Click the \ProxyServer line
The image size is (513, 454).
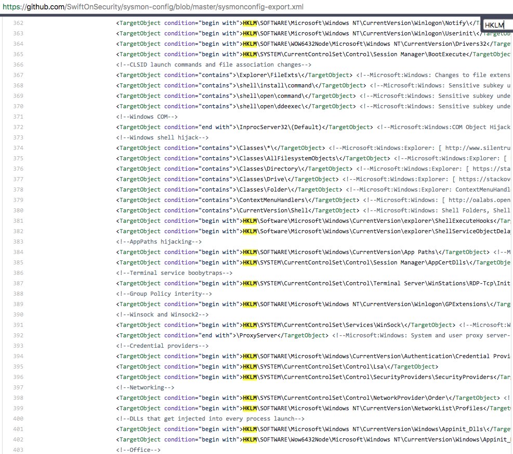(313, 335)
